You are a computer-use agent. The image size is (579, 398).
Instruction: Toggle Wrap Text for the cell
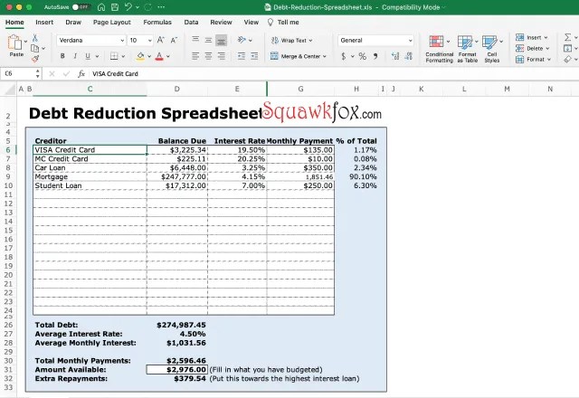coord(291,40)
